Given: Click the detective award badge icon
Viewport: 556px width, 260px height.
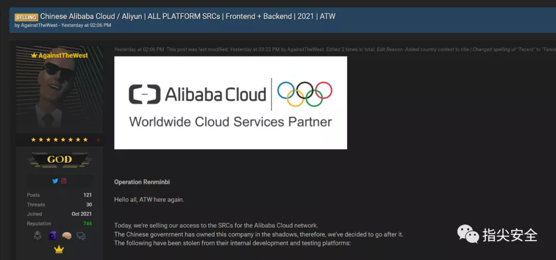Looking at the screenshot, I should [x=38, y=235].
